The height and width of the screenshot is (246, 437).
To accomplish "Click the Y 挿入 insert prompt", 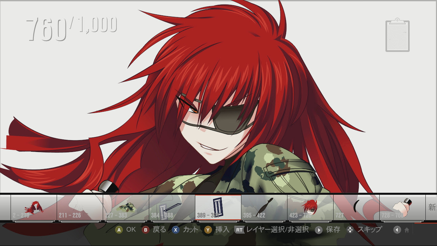I will [x=217, y=230].
